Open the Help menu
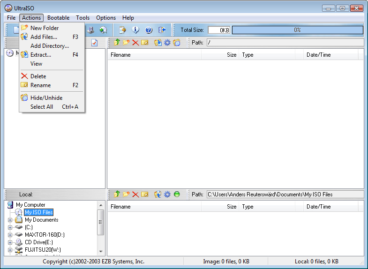 click(x=128, y=18)
